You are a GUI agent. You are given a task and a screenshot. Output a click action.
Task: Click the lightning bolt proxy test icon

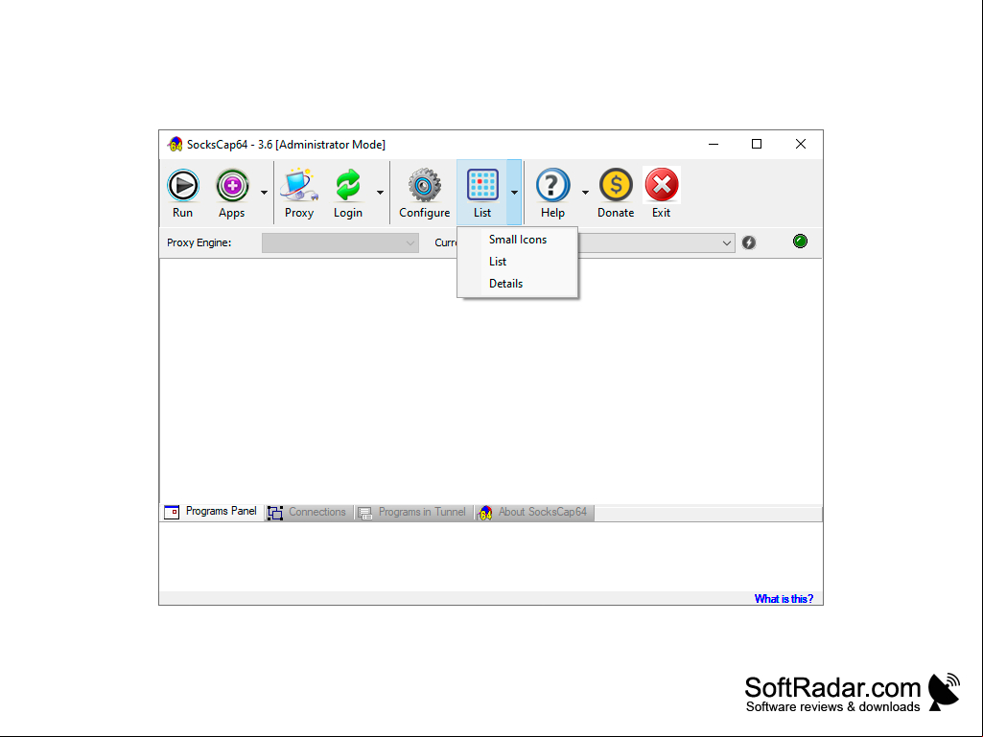(x=749, y=242)
